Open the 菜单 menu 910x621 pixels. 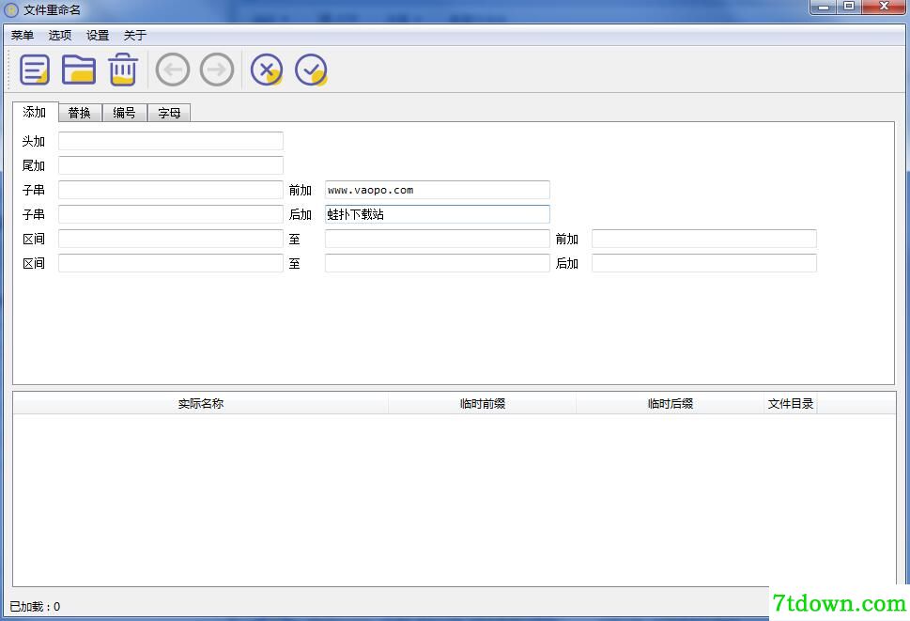[x=22, y=35]
